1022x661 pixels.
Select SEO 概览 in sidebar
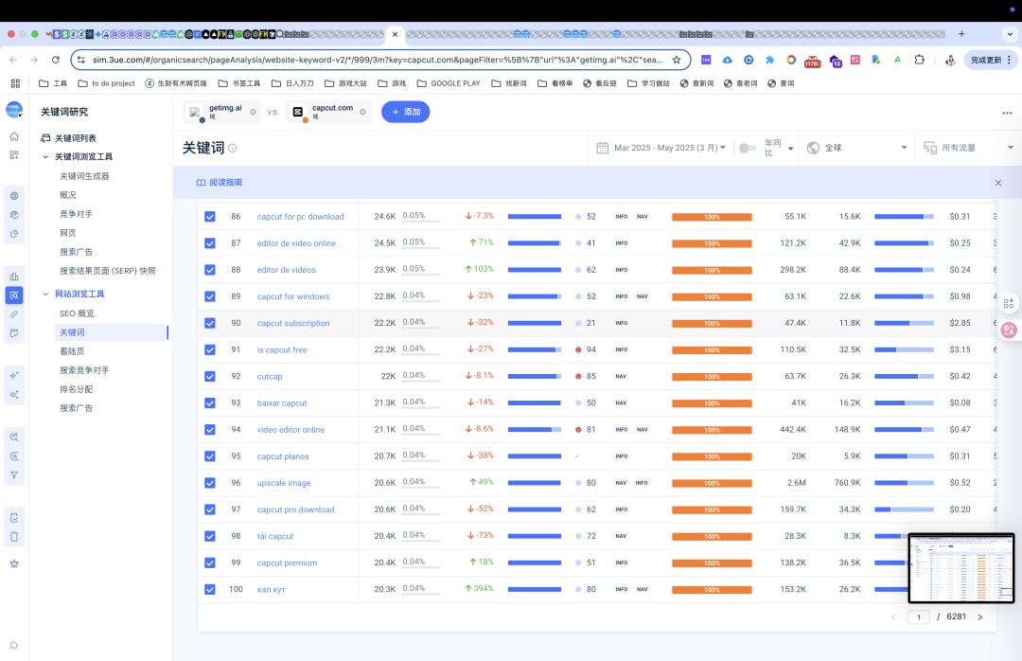click(77, 313)
